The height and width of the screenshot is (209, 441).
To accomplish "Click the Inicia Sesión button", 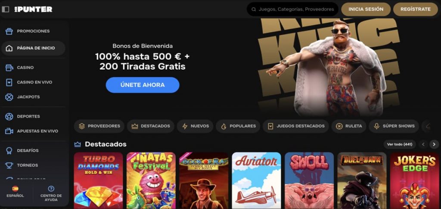I will (366, 9).
